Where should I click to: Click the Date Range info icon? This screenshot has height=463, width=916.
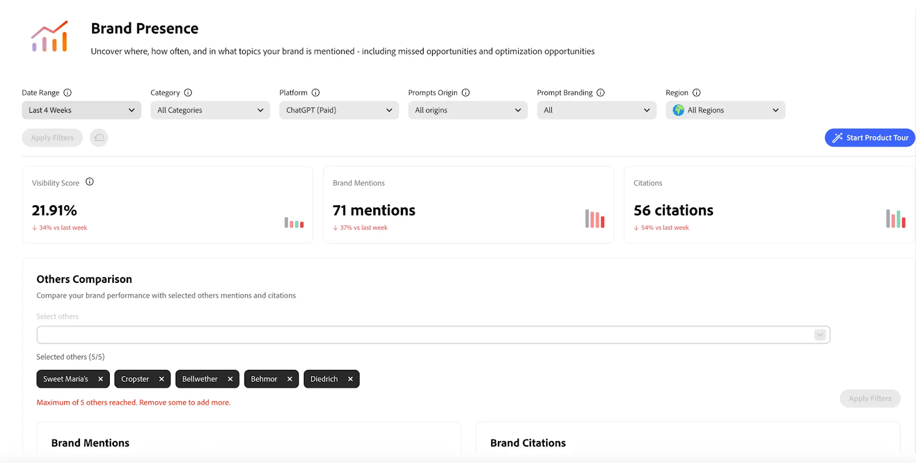point(68,93)
